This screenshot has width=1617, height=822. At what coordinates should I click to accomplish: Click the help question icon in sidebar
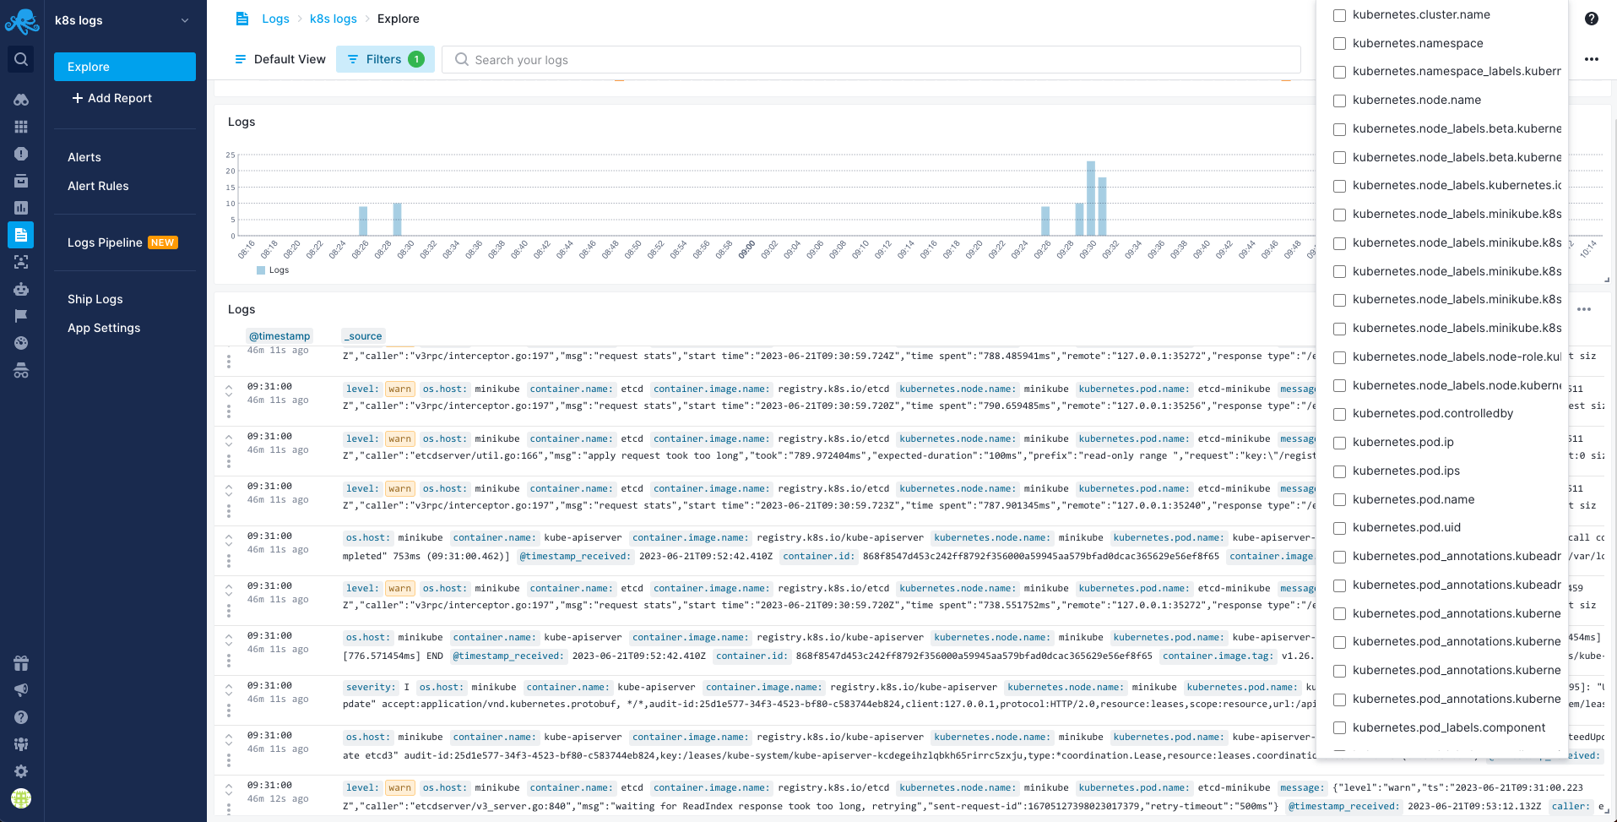[21, 717]
